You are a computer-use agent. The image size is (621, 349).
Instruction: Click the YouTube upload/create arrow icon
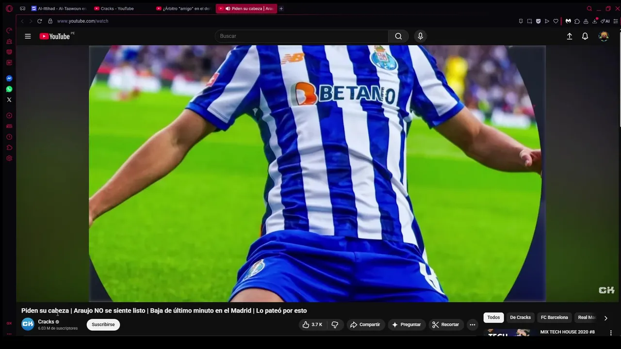[x=570, y=36]
